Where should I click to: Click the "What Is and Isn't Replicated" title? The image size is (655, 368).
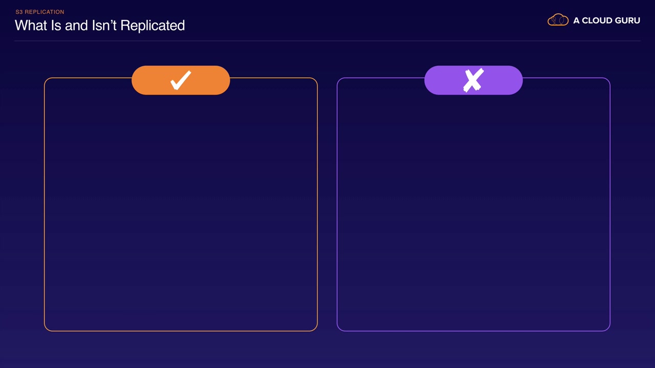tap(100, 26)
